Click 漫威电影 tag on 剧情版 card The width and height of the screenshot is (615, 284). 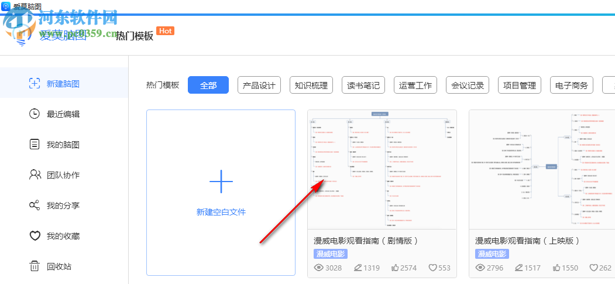click(331, 254)
